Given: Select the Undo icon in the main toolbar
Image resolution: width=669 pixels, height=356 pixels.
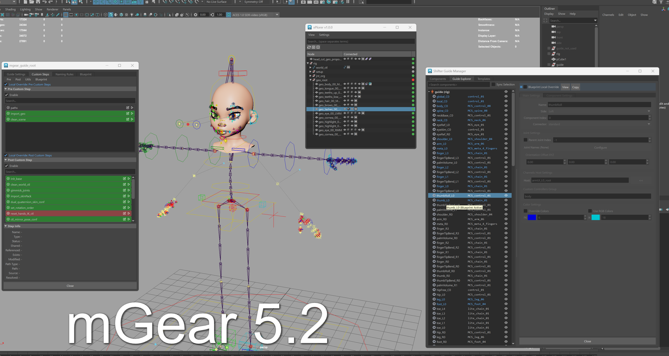Looking at the screenshot, I should coord(44,2).
